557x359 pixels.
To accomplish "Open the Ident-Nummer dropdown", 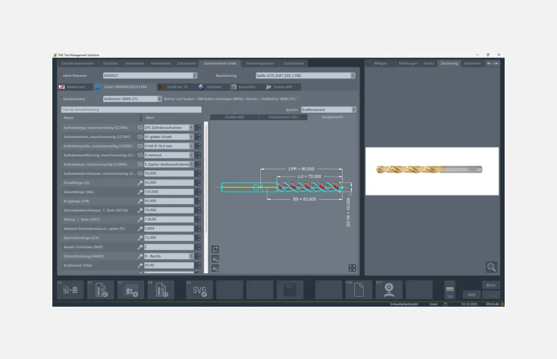I will tap(195, 75).
